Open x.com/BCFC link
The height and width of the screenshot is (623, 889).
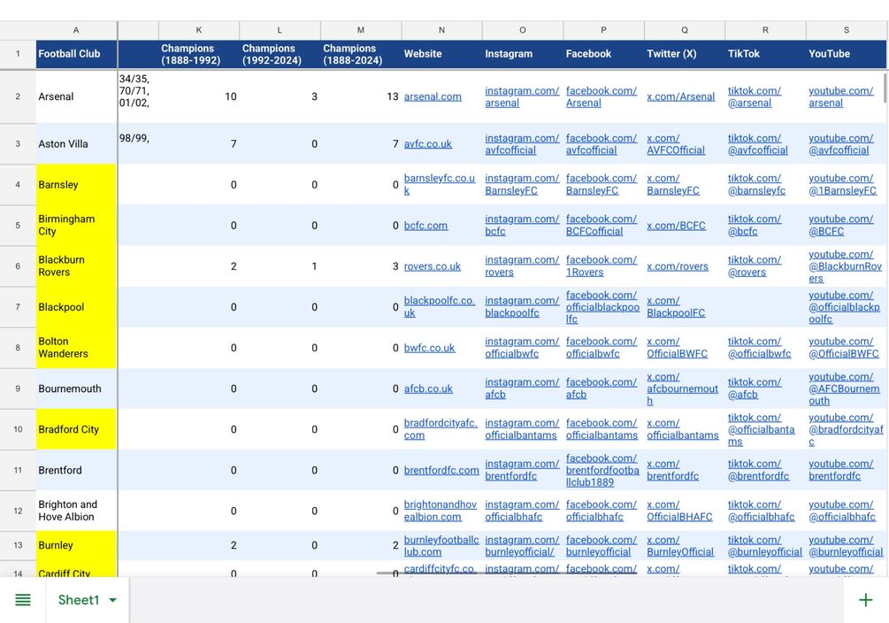tap(676, 226)
